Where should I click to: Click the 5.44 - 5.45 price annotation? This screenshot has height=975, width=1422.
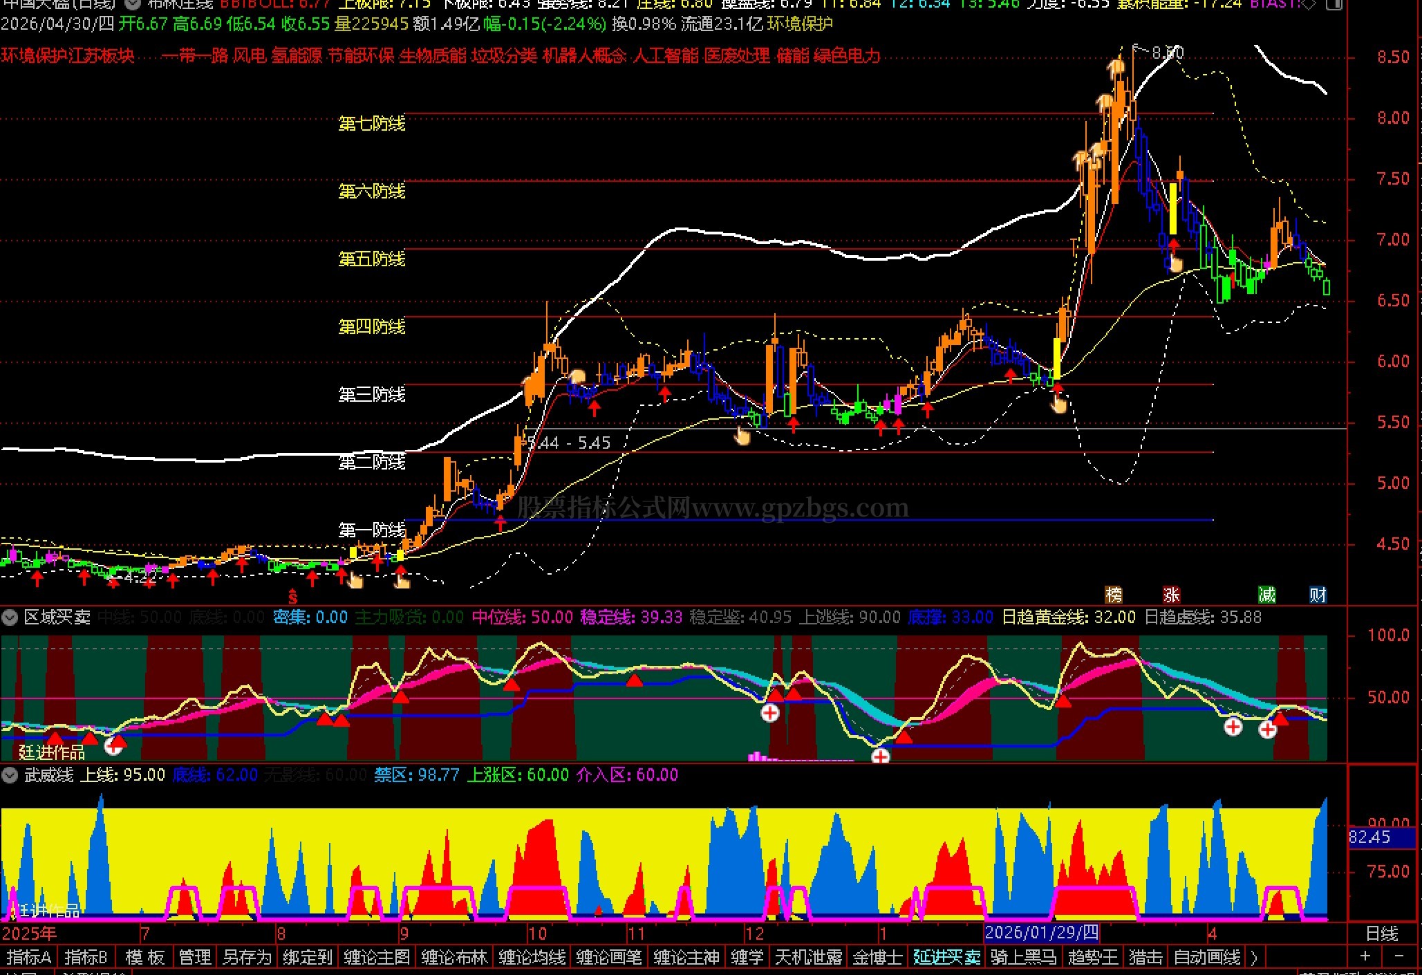tap(570, 443)
